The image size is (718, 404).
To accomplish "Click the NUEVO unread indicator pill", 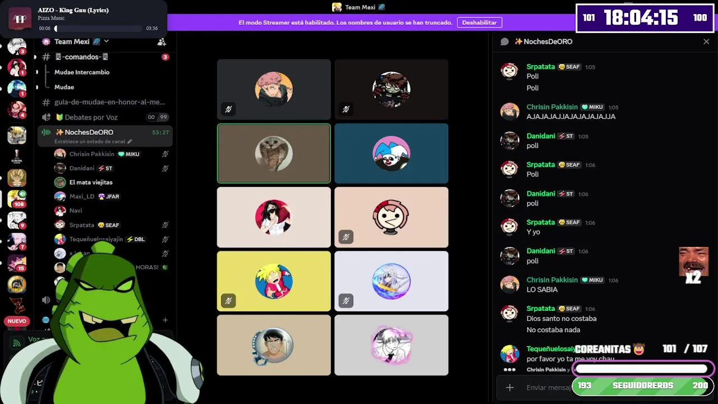I will 17,322.
